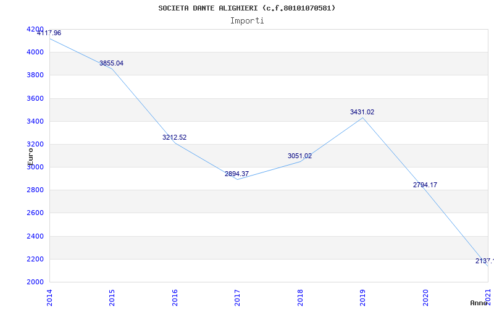
Task: Click the y-axis value 3200
Action: click(x=35, y=144)
